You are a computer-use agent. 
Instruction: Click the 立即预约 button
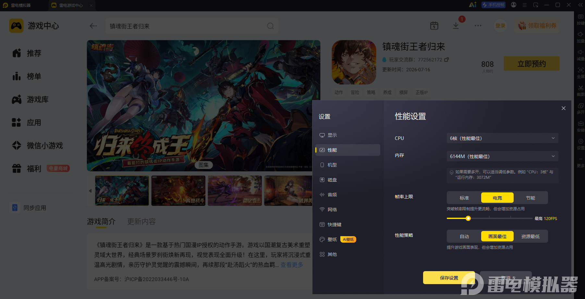(x=531, y=63)
